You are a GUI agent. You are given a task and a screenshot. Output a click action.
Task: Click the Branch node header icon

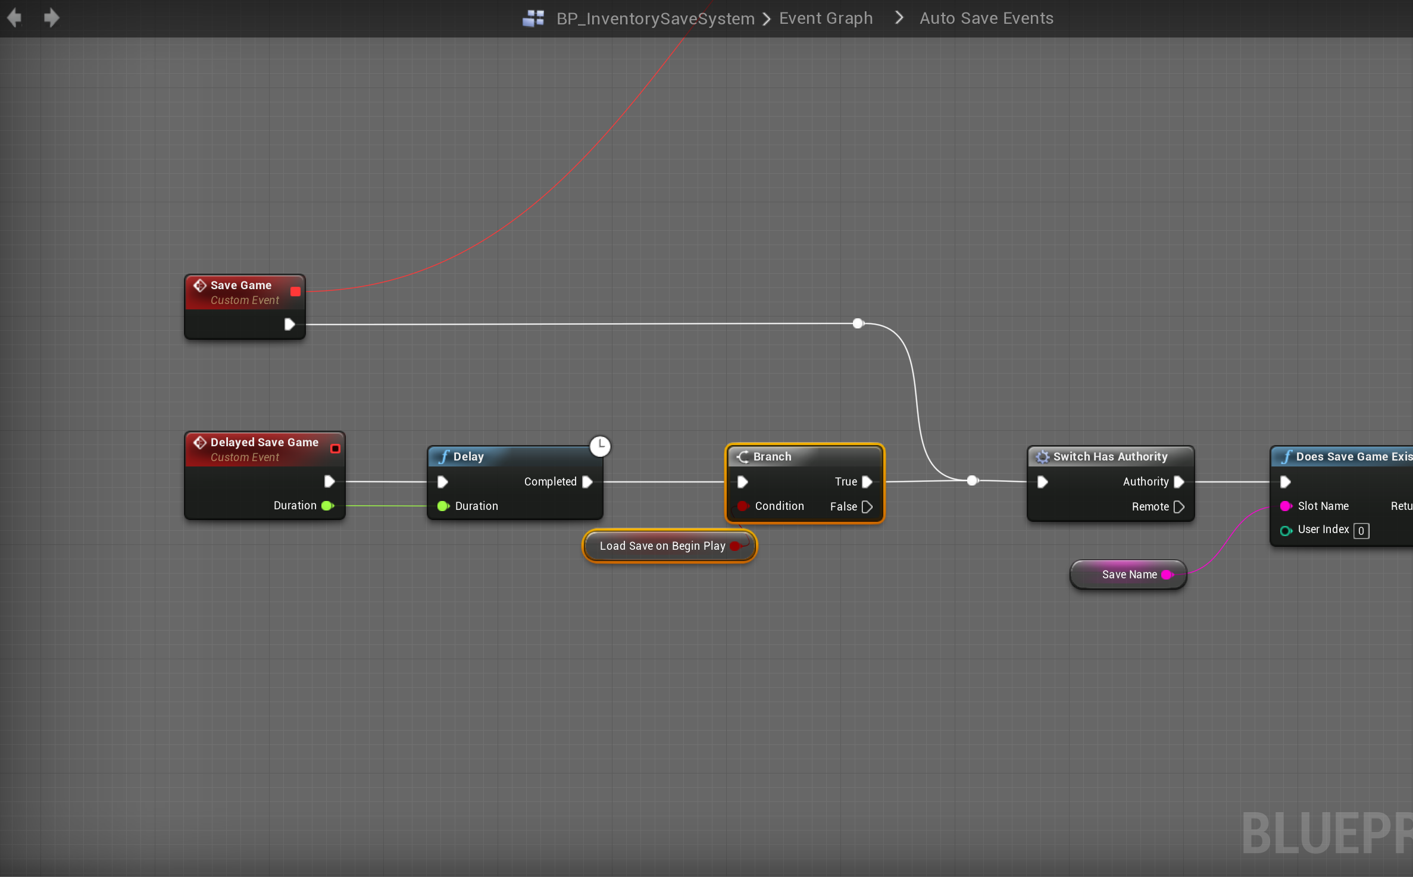click(743, 457)
